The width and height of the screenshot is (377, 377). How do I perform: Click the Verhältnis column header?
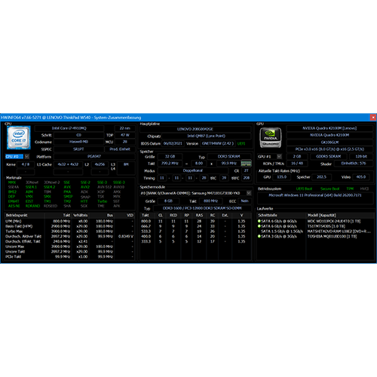coord(80,216)
